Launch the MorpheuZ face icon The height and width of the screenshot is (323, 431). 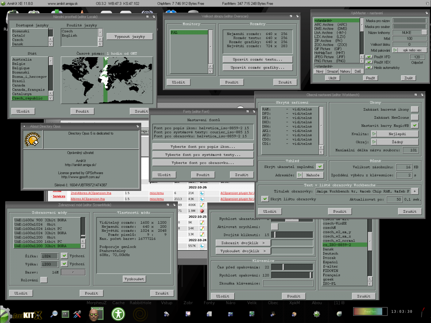click(x=96, y=314)
